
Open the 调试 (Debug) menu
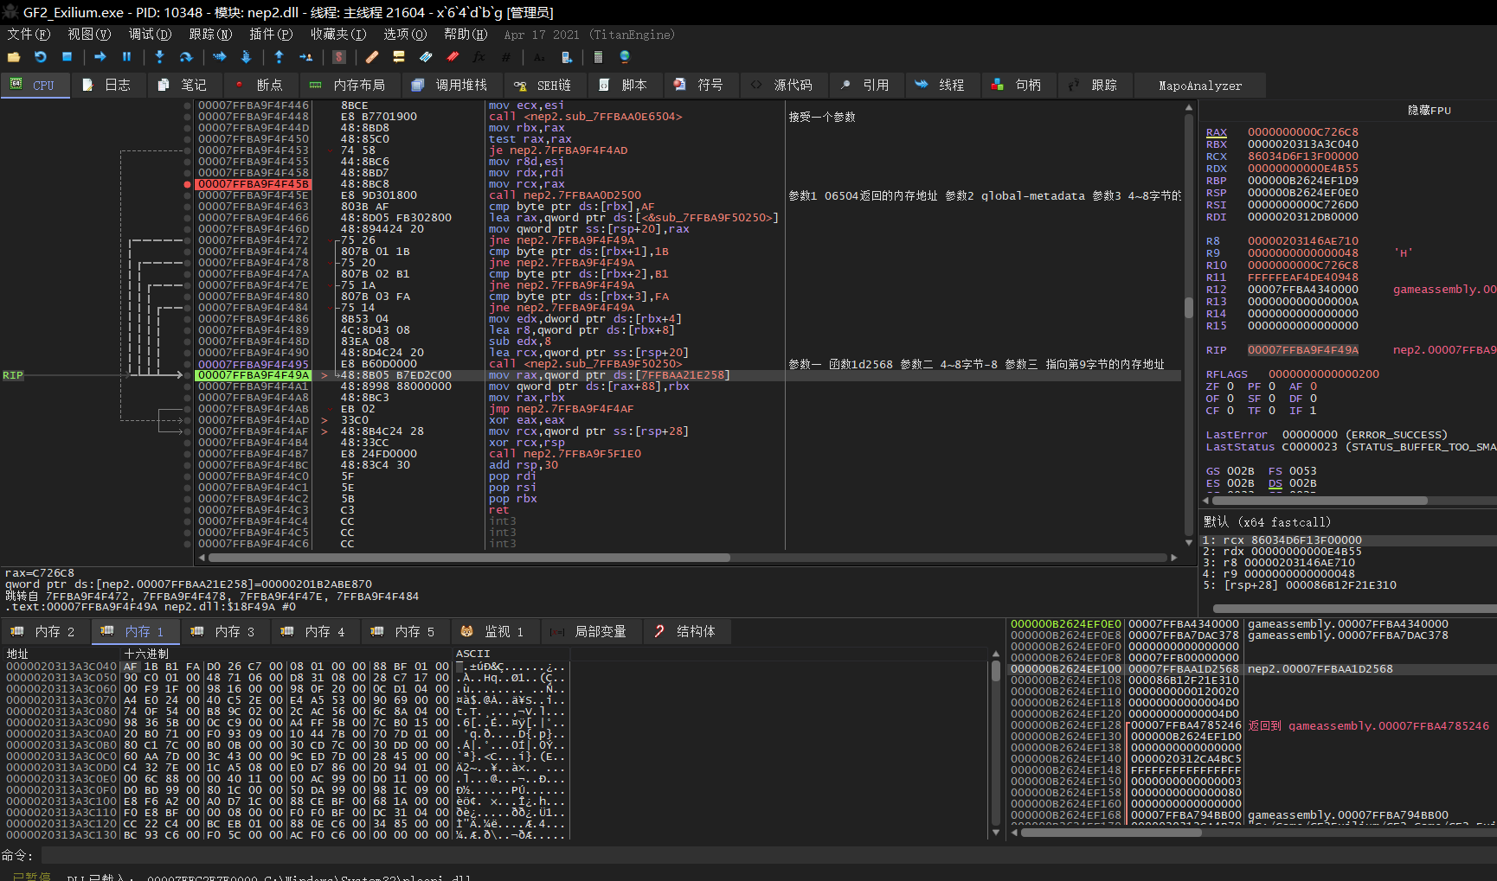pyautogui.click(x=150, y=35)
